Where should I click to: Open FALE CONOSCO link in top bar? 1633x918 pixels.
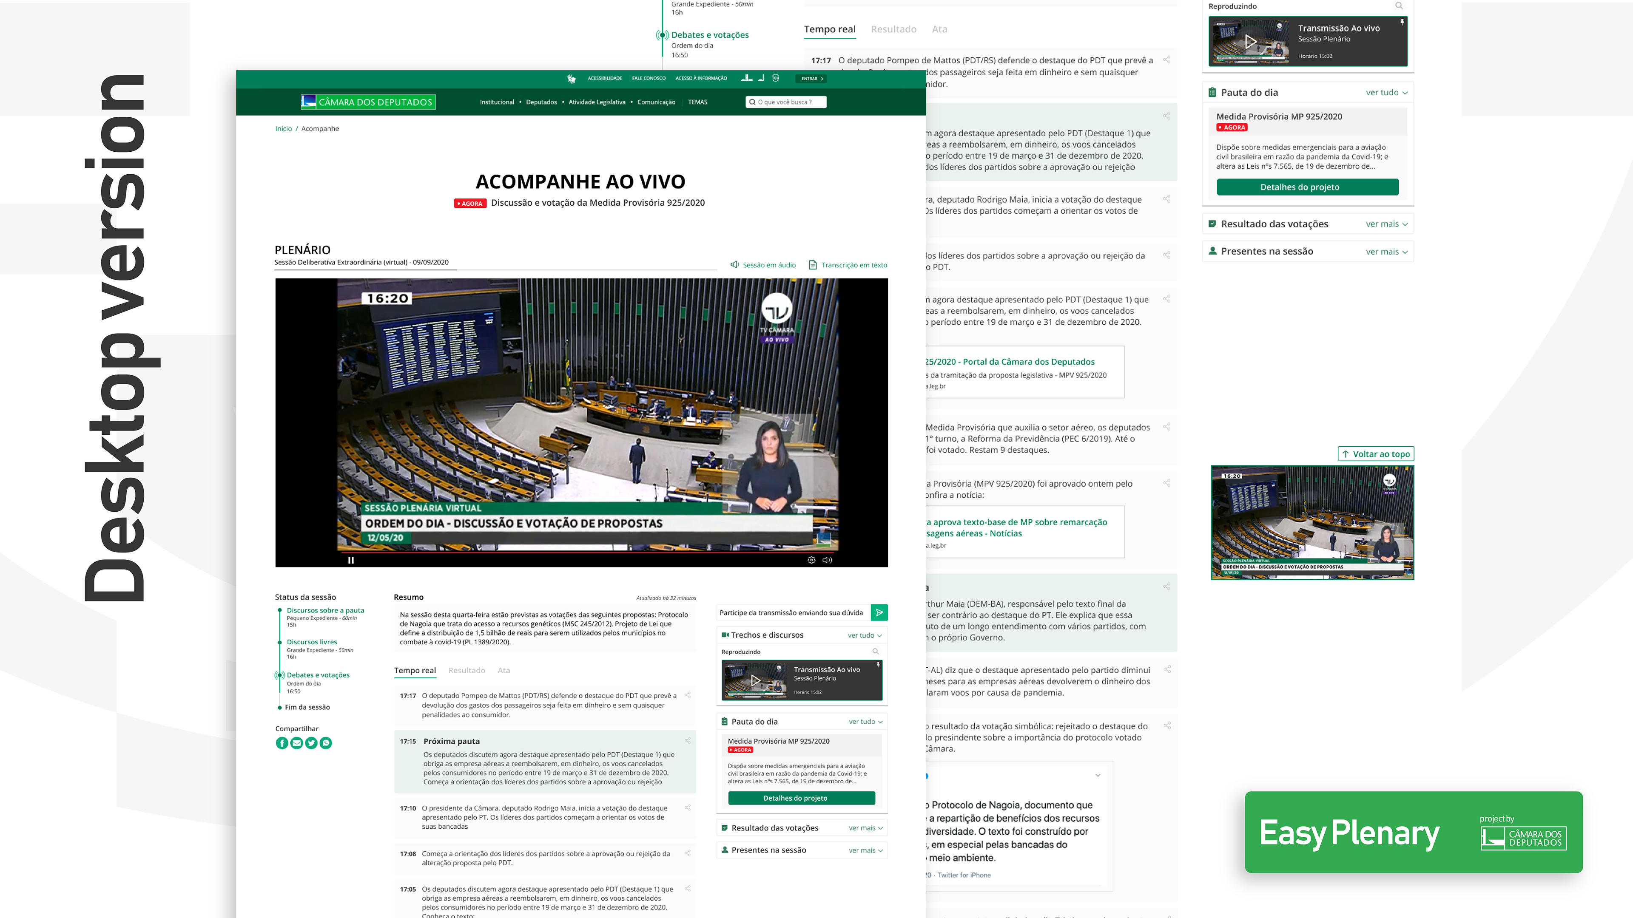point(649,79)
